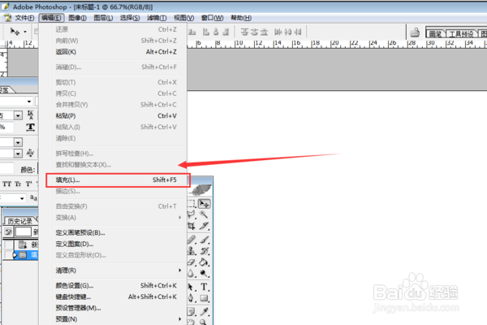Select the Rectangle shape tool
This screenshot has width=487, height=325.
(204, 298)
